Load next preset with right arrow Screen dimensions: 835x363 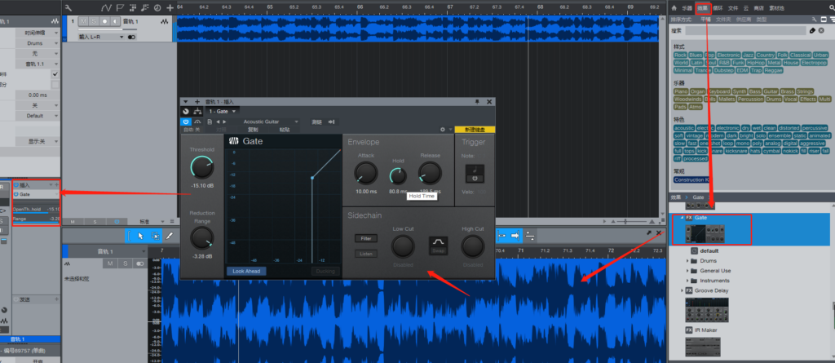click(x=225, y=122)
